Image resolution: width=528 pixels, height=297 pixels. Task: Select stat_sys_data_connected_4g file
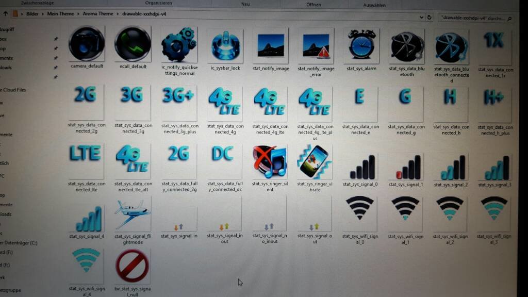225,103
